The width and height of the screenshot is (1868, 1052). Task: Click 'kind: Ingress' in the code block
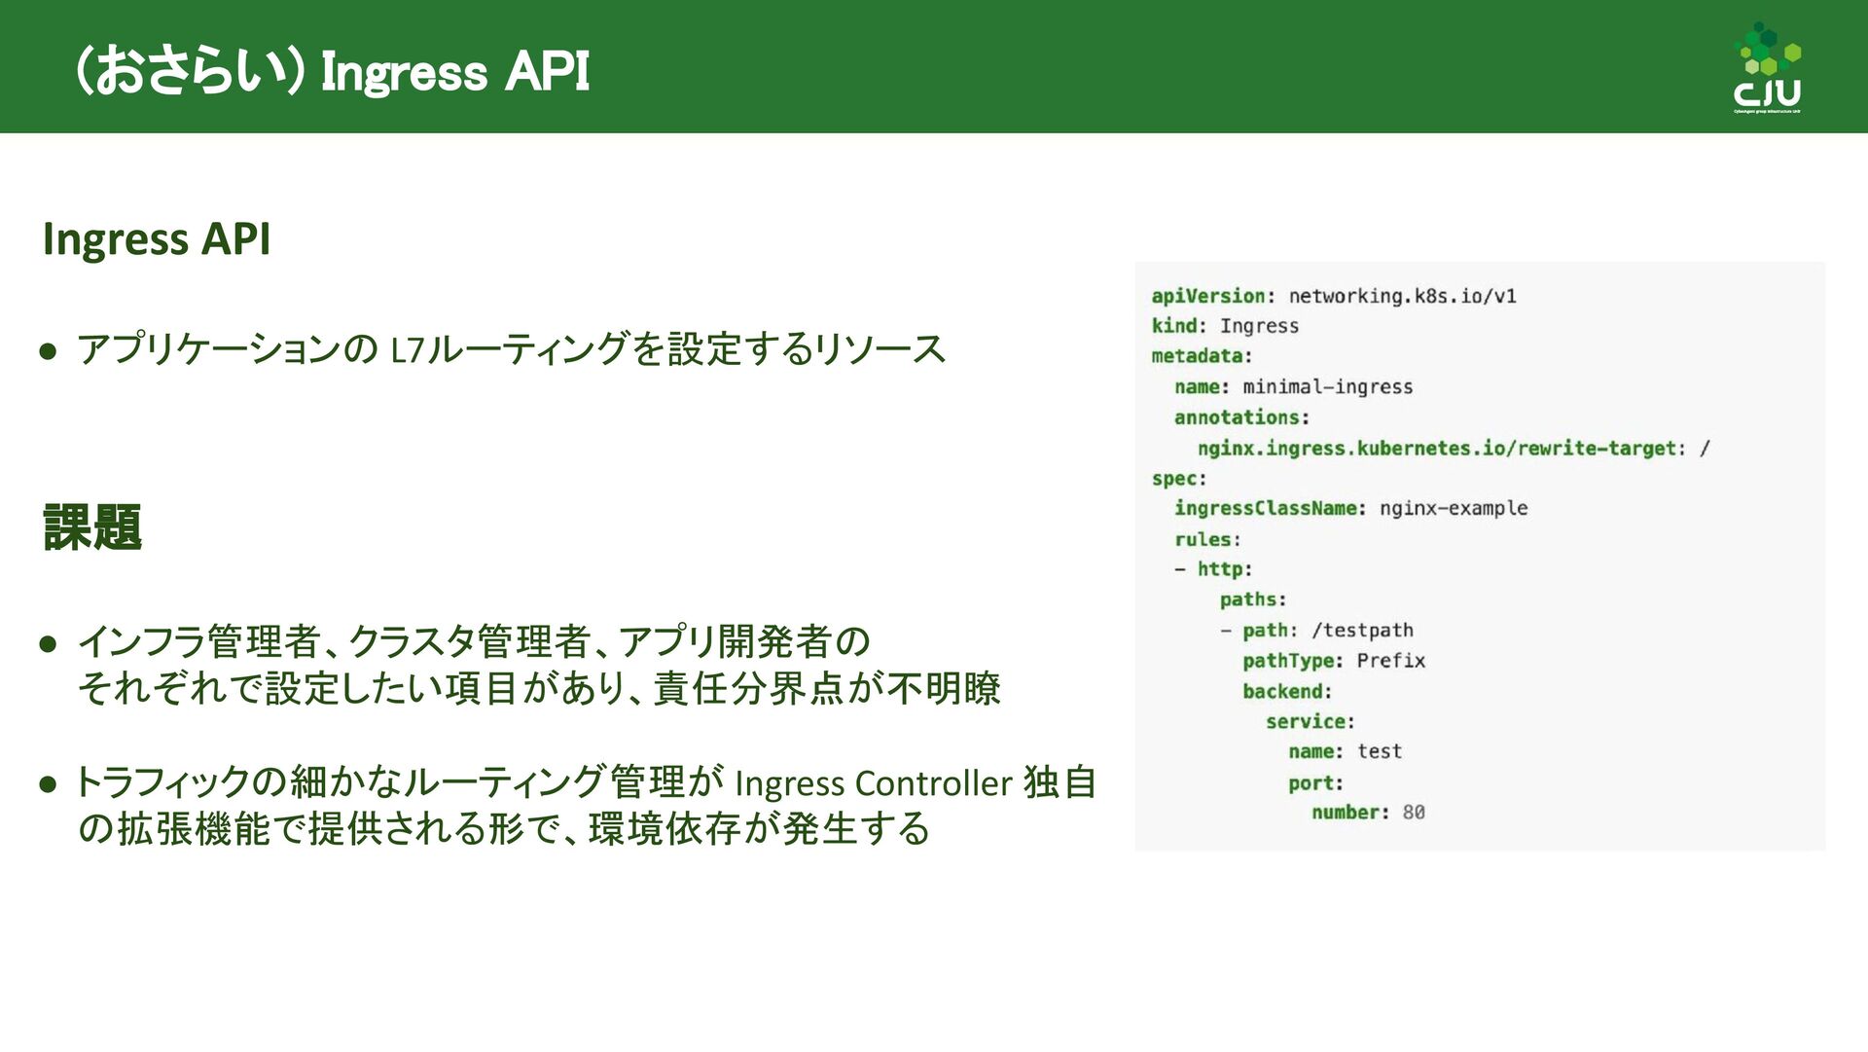[1225, 326]
